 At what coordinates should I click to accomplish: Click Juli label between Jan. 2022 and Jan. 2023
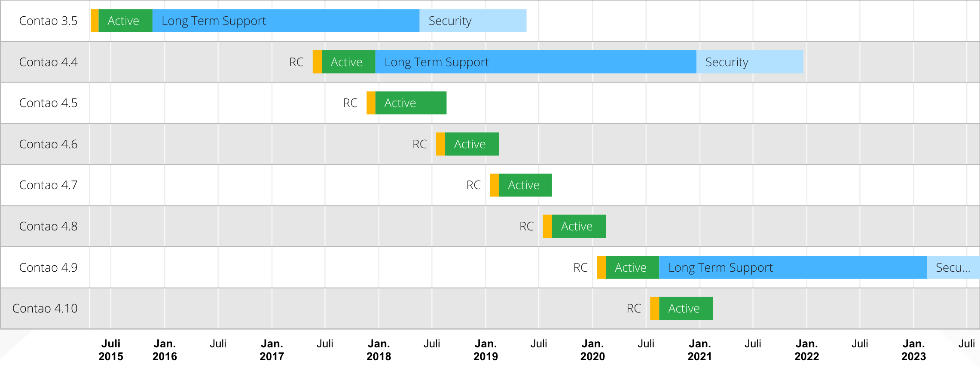(860, 343)
